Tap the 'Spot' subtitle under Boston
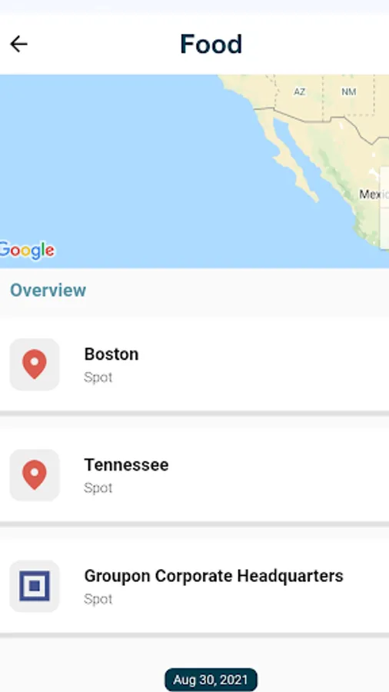This screenshot has width=389, height=692. pyautogui.click(x=98, y=378)
